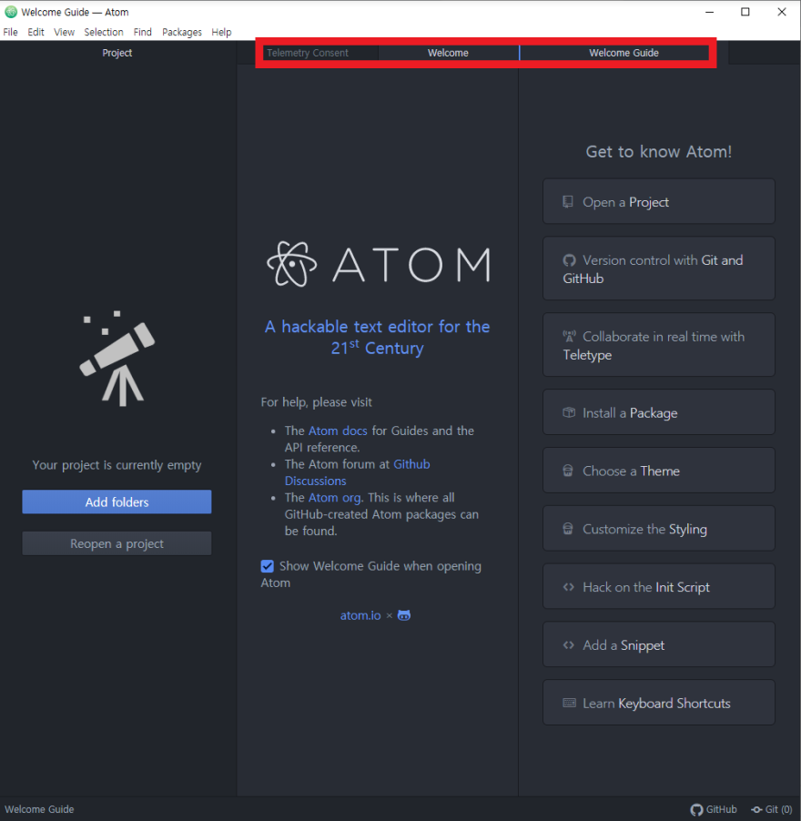Click the 'Get to know Atom!' heading
The height and width of the screenshot is (821, 801).
[x=659, y=151]
